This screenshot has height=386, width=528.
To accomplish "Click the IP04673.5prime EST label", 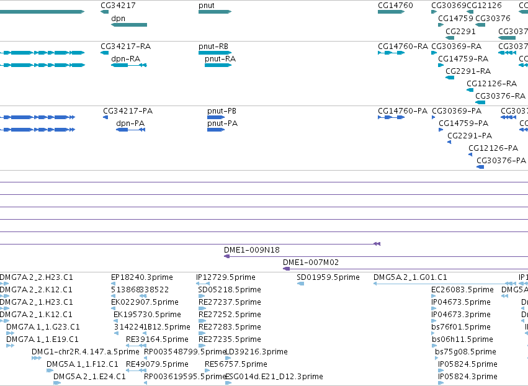I will [461, 302].
